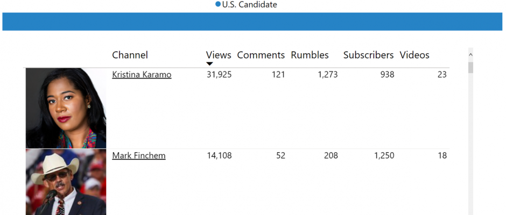Open Mark Finchem channel link

coord(139,156)
